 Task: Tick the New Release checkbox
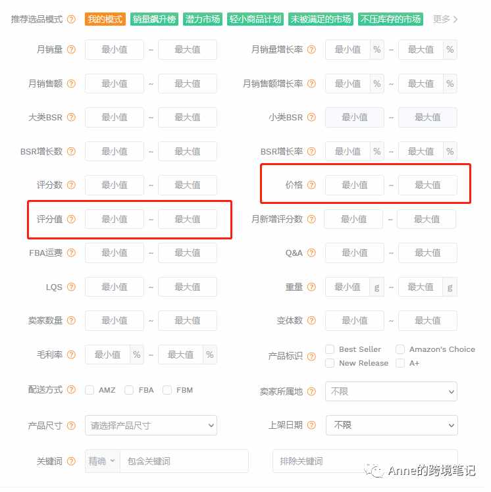point(330,363)
